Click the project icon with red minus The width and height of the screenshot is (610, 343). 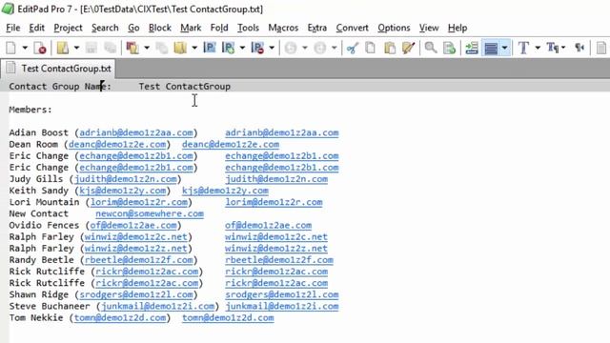(257, 49)
